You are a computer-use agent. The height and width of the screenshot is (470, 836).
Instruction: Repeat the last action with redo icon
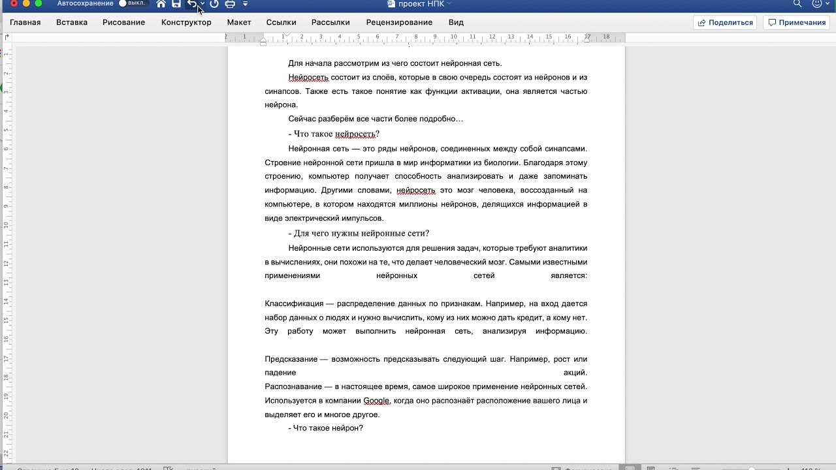[x=214, y=3]
